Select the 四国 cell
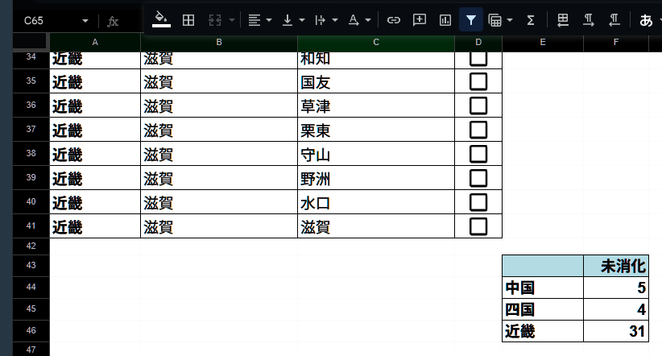Viewport: 662px width, 356px height. pyautogui.click(x=543, y=309)
